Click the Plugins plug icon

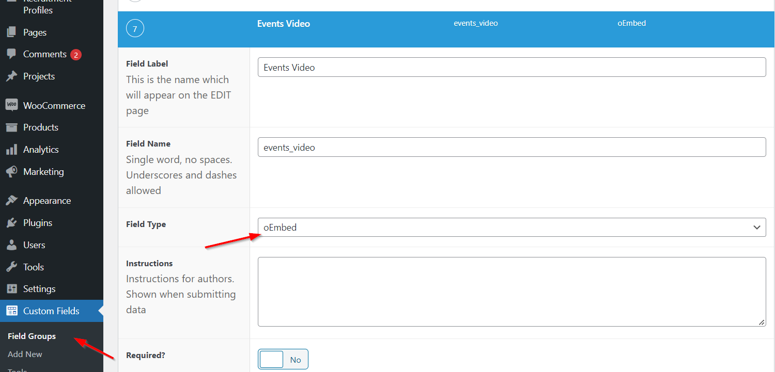click(11, 223)
